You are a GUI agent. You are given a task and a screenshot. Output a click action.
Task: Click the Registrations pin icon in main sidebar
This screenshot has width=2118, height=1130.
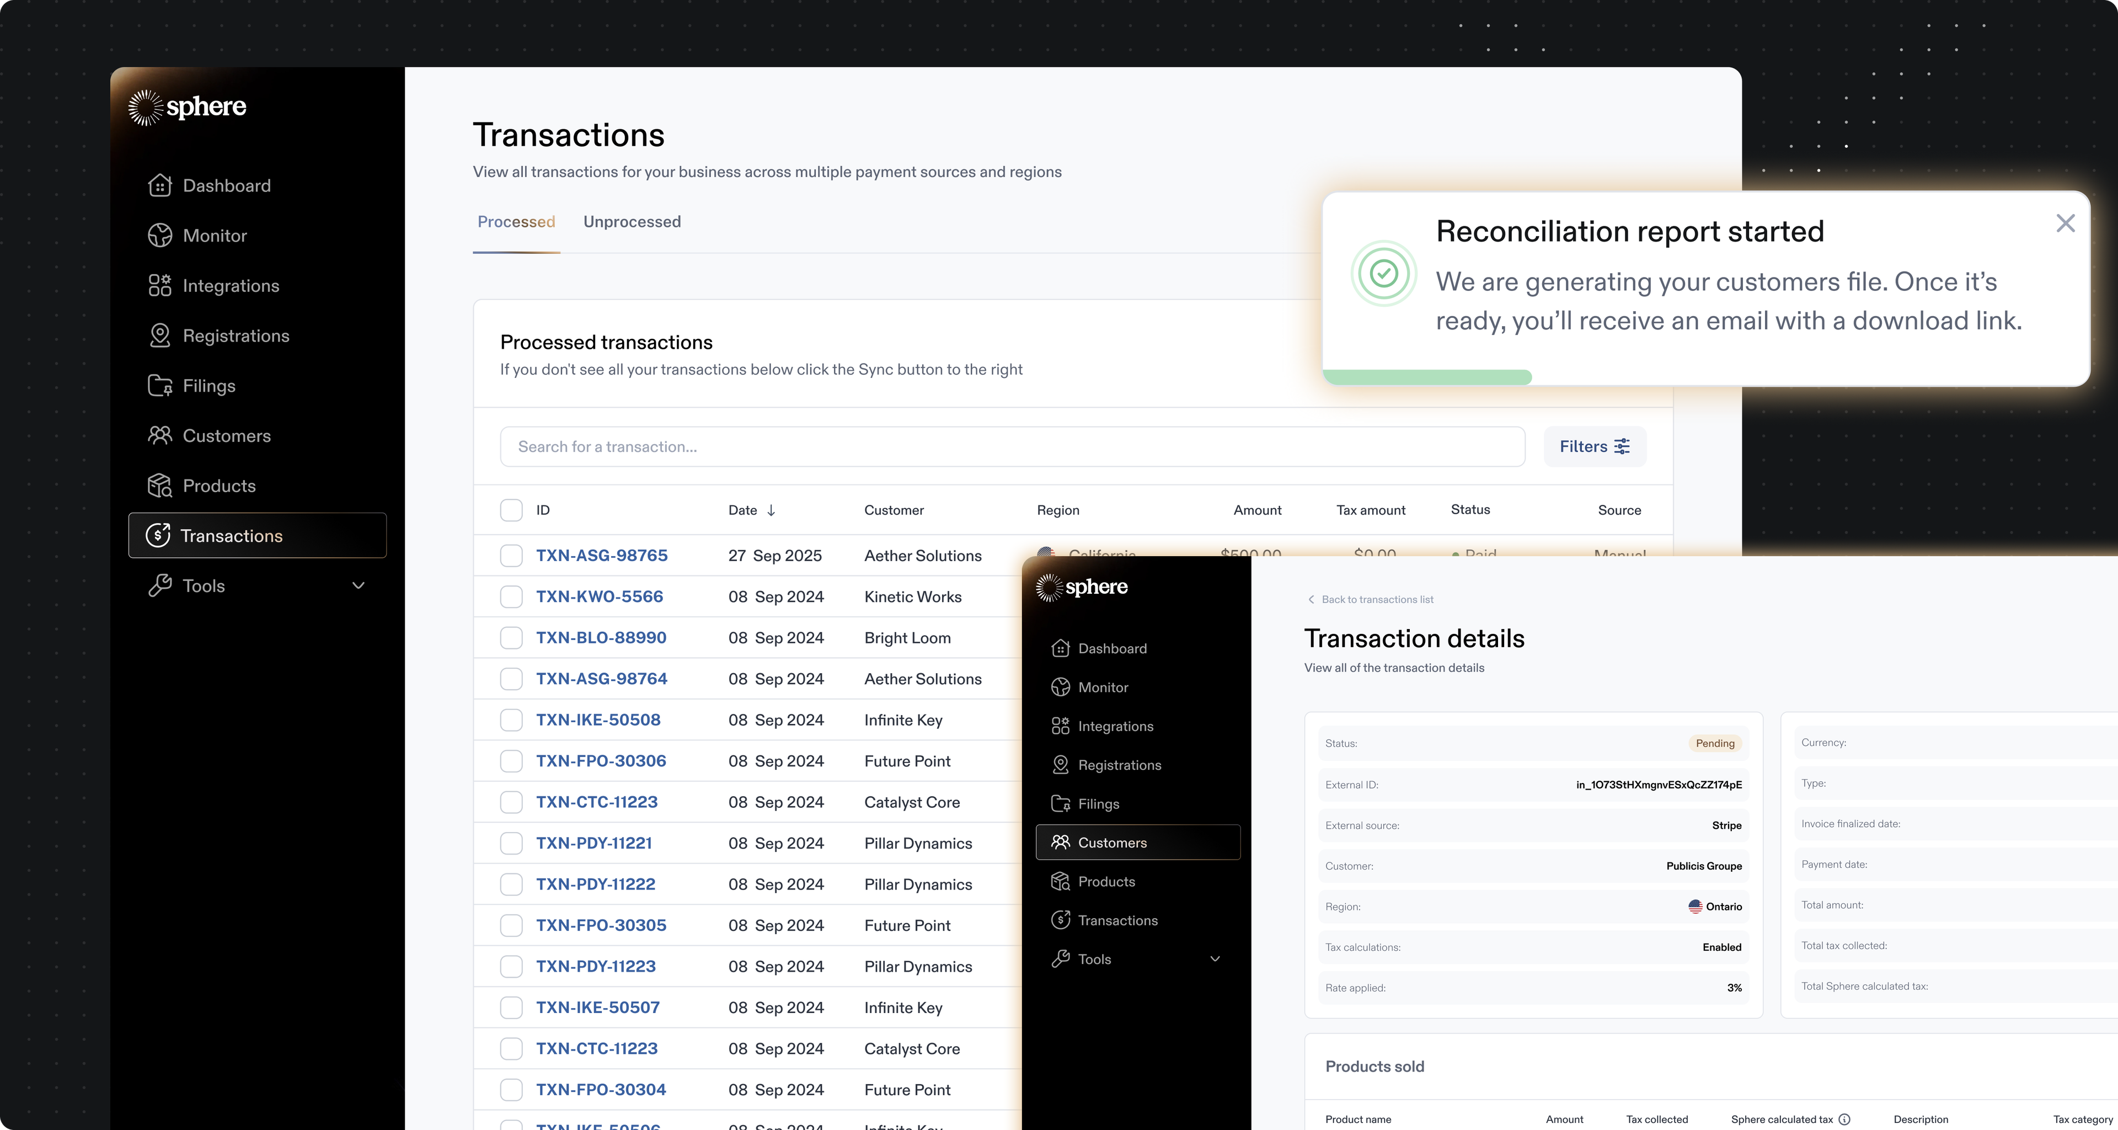tap(159, 335)
